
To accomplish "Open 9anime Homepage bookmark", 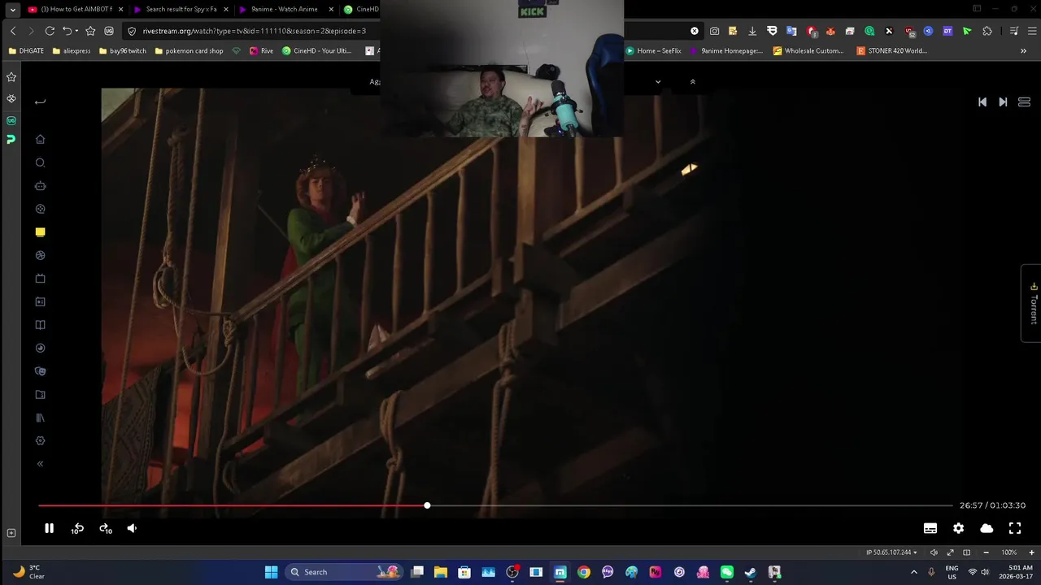I will coord(726,50).
